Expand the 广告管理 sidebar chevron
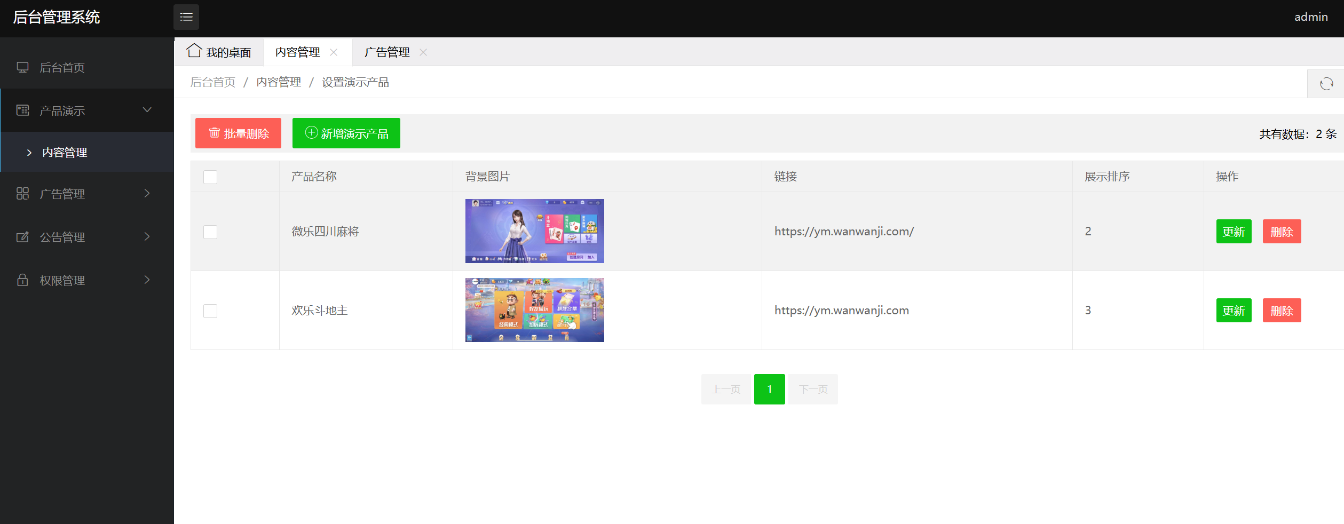The width and height of the screenshot is (1344, 524). click(x=147, y=193)
